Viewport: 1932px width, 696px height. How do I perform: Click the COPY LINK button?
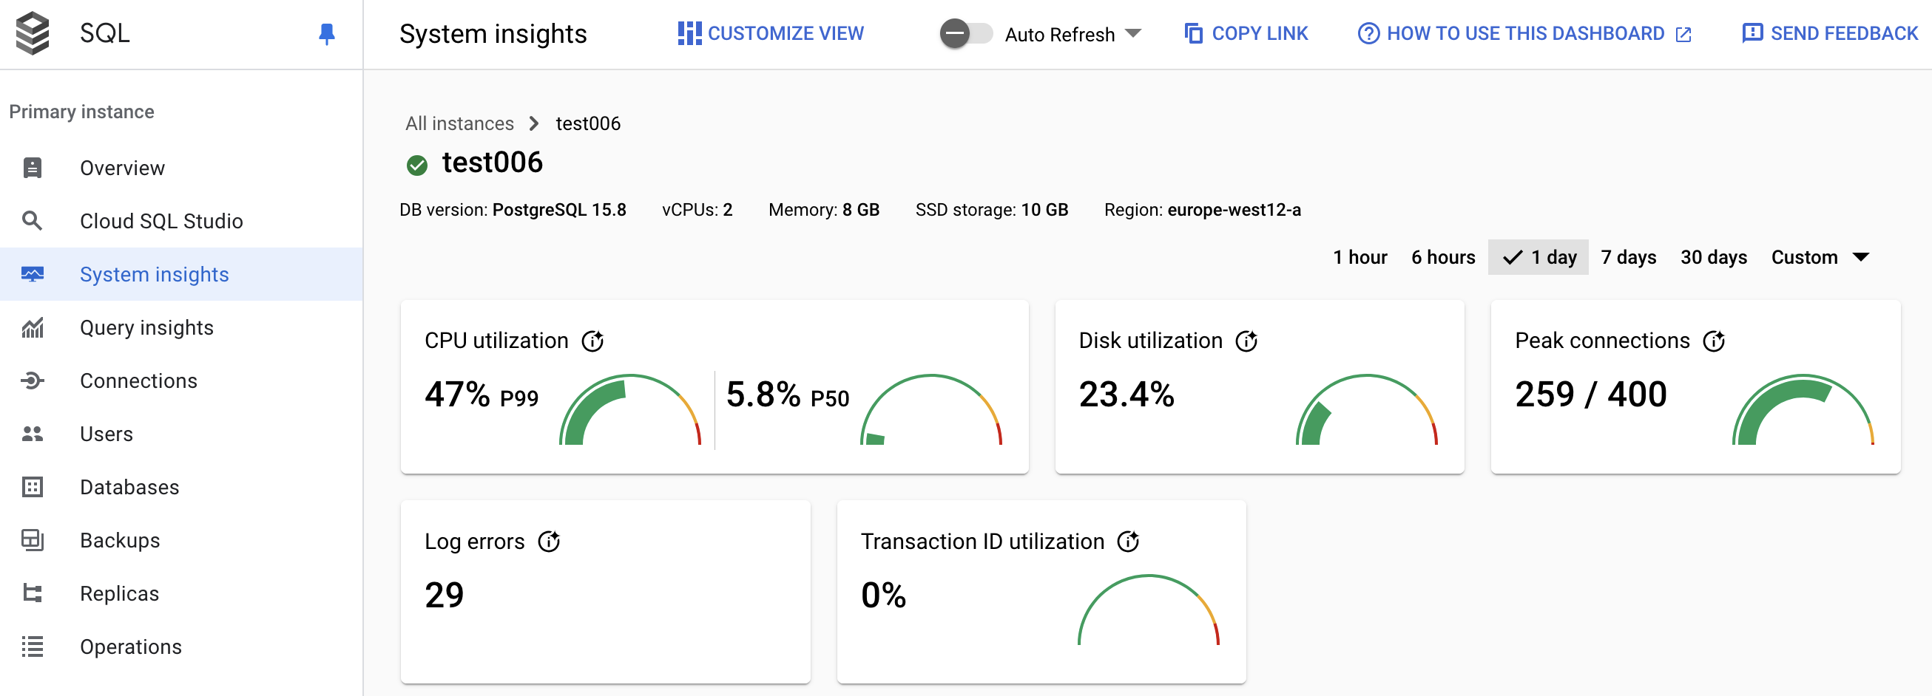1246,34
